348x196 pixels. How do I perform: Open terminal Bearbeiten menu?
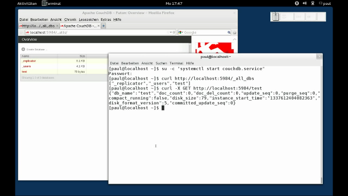point(130,63)
